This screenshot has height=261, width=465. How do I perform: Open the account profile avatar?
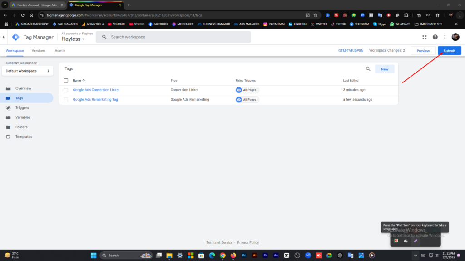pos(455,37)
